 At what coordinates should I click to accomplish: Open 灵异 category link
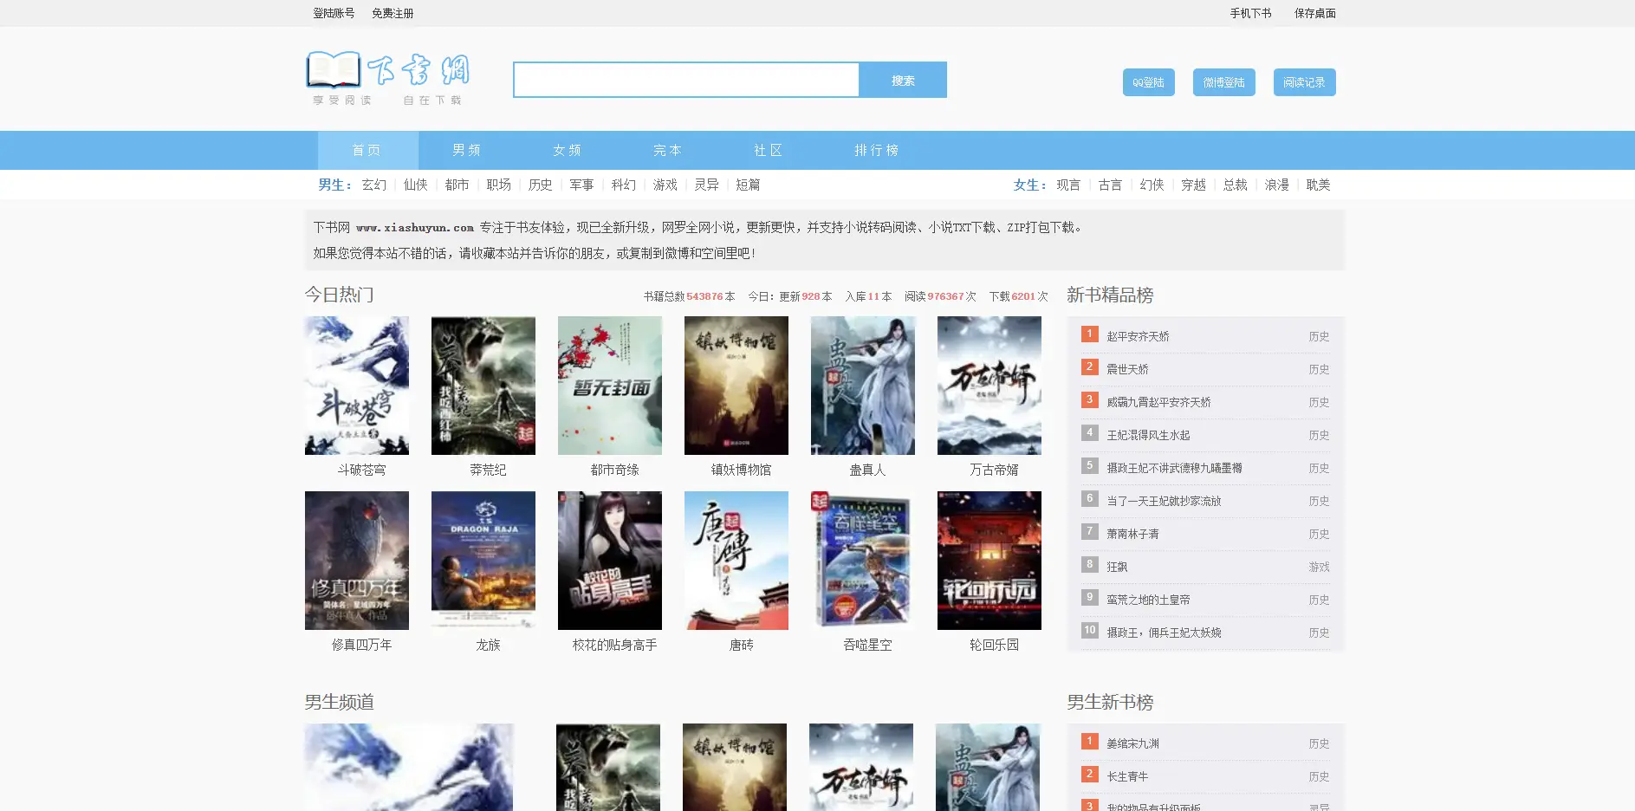707,185
